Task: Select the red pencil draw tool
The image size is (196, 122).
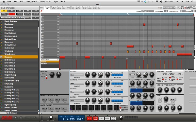Action: tap(41, 11)
